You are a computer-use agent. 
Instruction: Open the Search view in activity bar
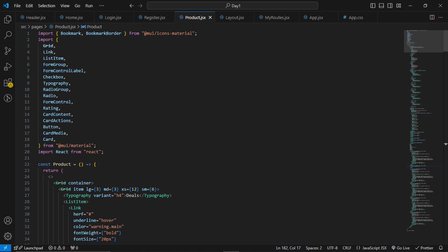click(x=8, y=35)
